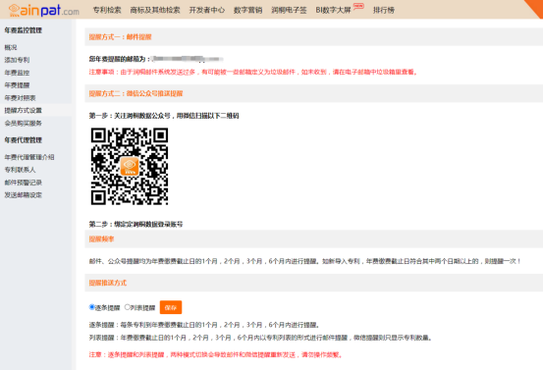Open 概况 in the sidebar
This screenshot has width=543, height=370.
pyautogui.click(x=11, y=47)
